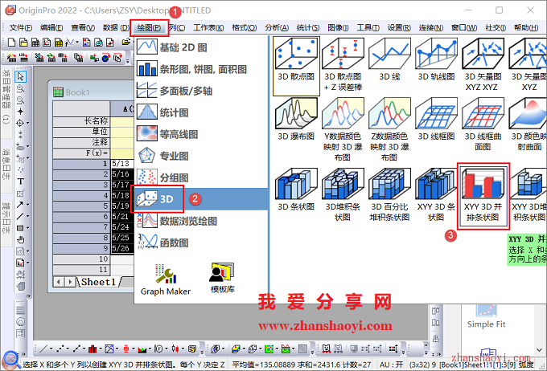Open the 分组图 grouped plot category
The height and width of the screenshot is (371, 547).
(201, 177)
